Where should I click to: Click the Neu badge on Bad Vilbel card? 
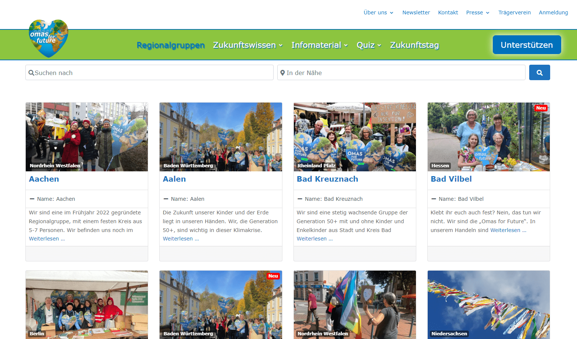541,108
